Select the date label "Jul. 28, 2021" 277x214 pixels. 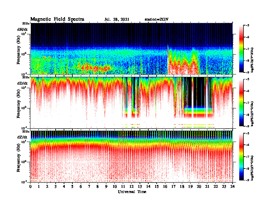coord(117,20)
